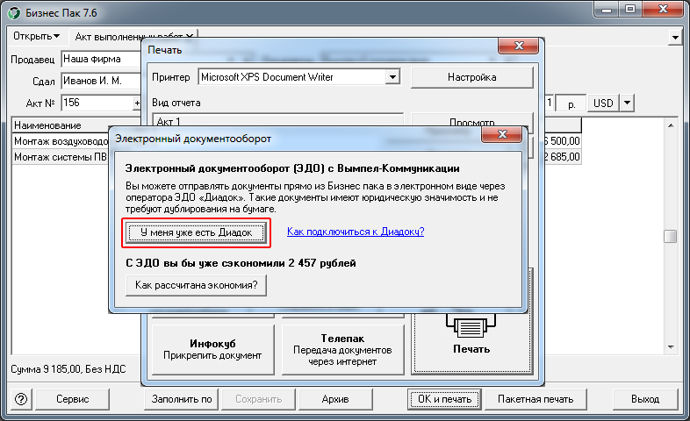Select 'Акт 1' in Вид отчета list

tap(277, 121)
